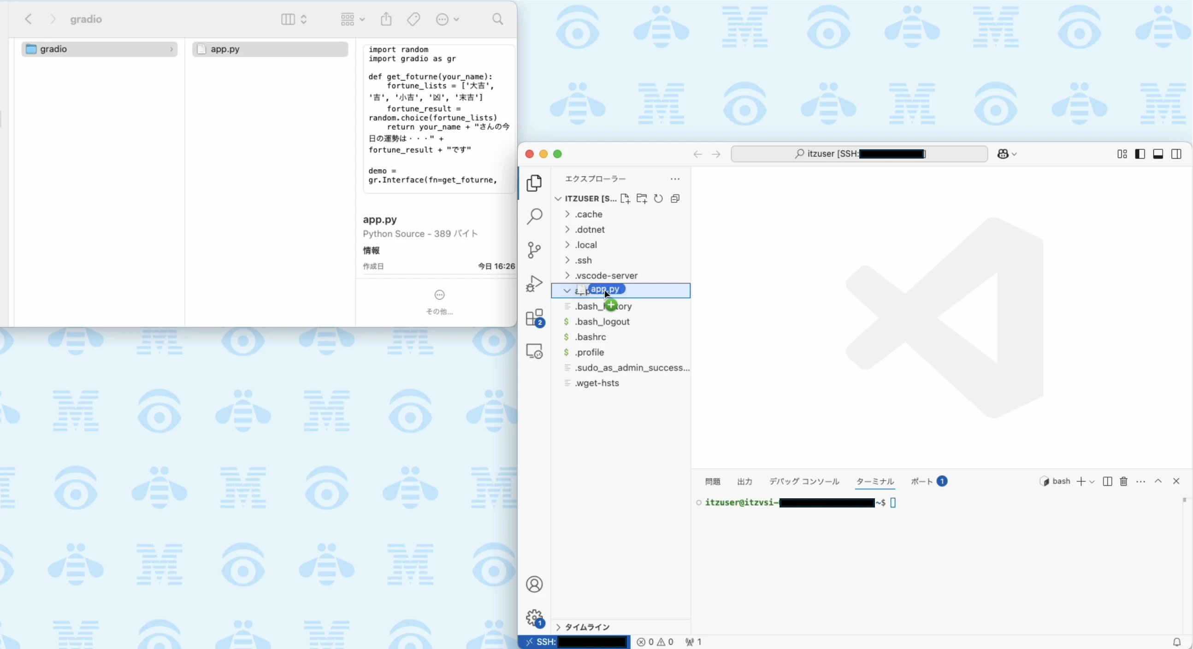Click the Finder share icon
This screenshot has width=1193, height=649.
tap(386, 19)
